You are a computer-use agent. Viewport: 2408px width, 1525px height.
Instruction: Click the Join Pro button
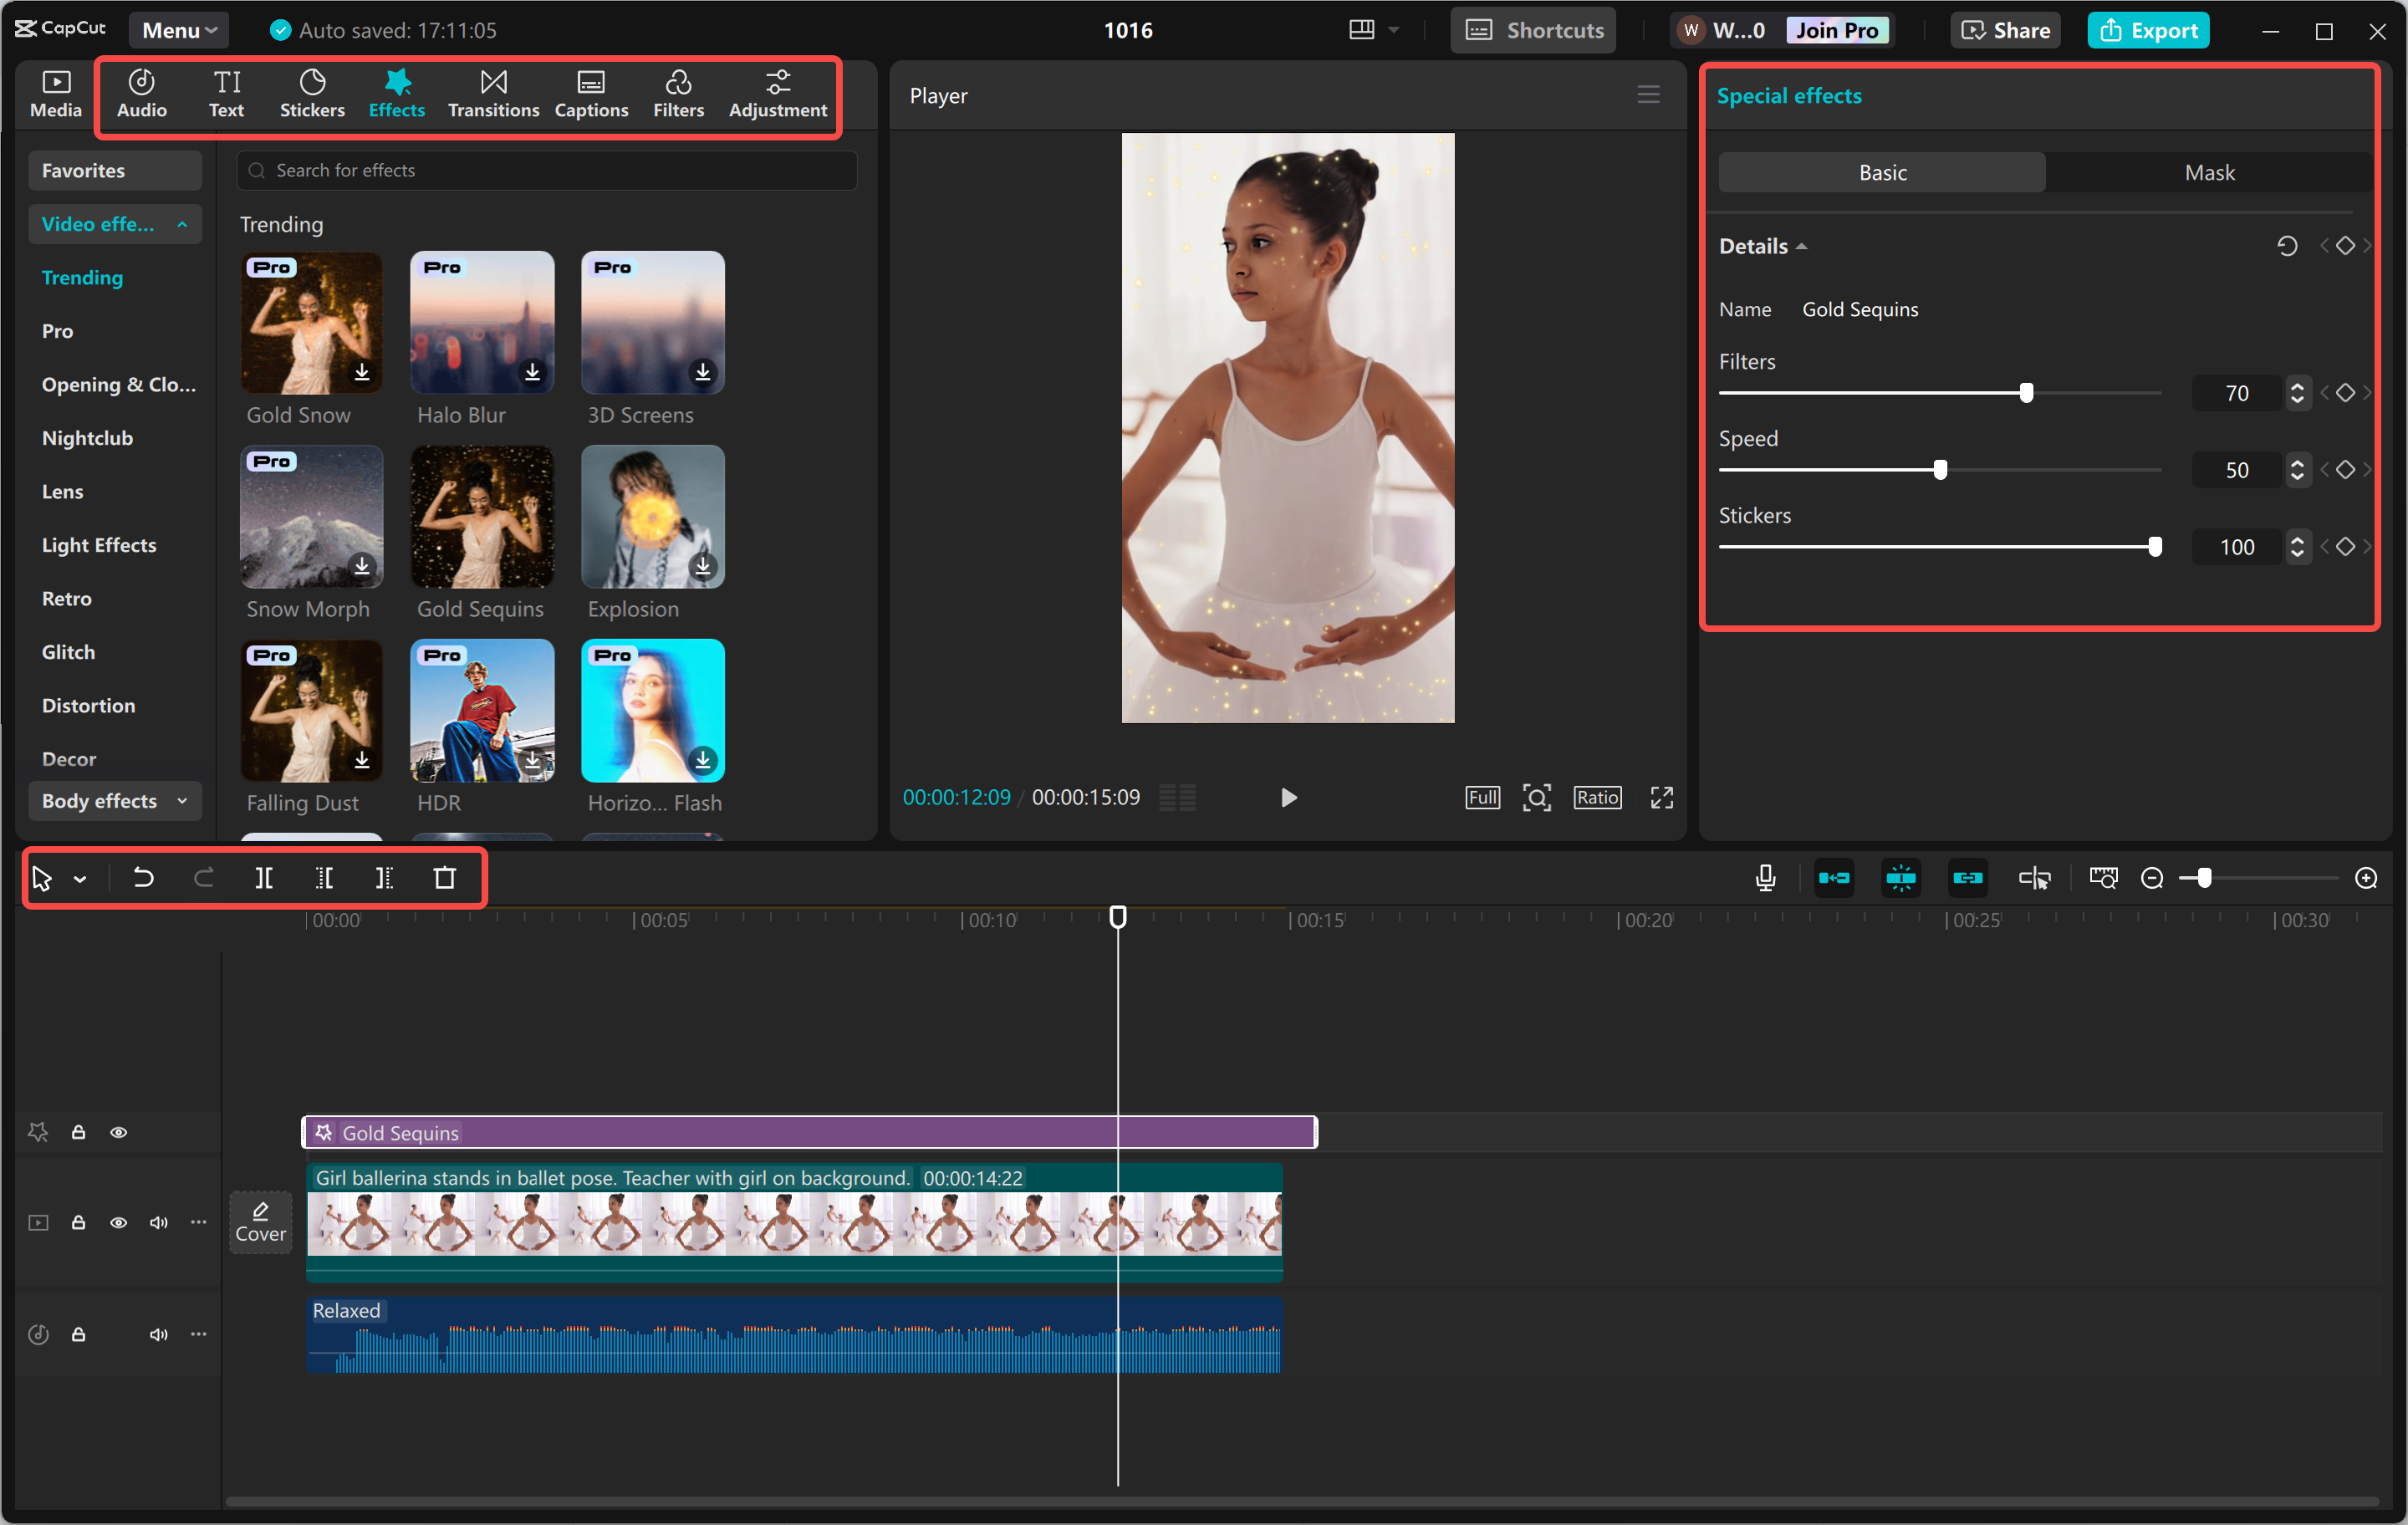pos(1838,29)
